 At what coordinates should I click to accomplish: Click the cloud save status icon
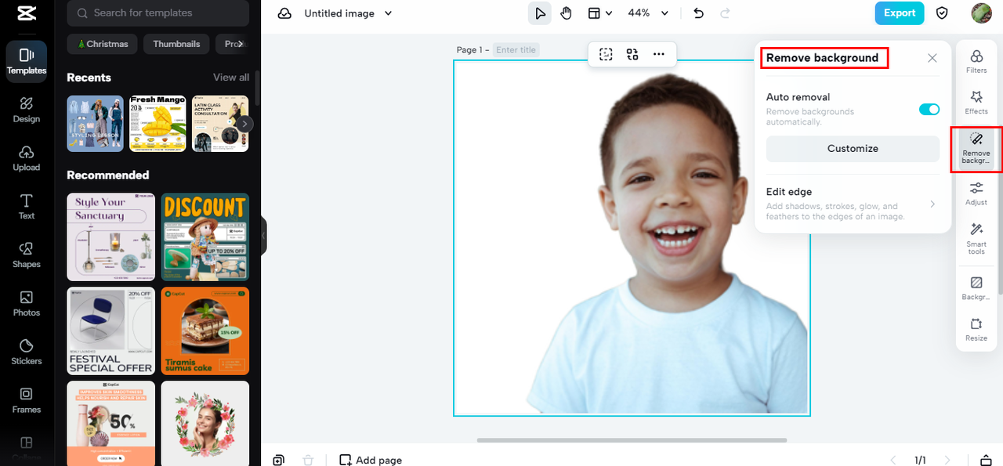pos(285,13)
